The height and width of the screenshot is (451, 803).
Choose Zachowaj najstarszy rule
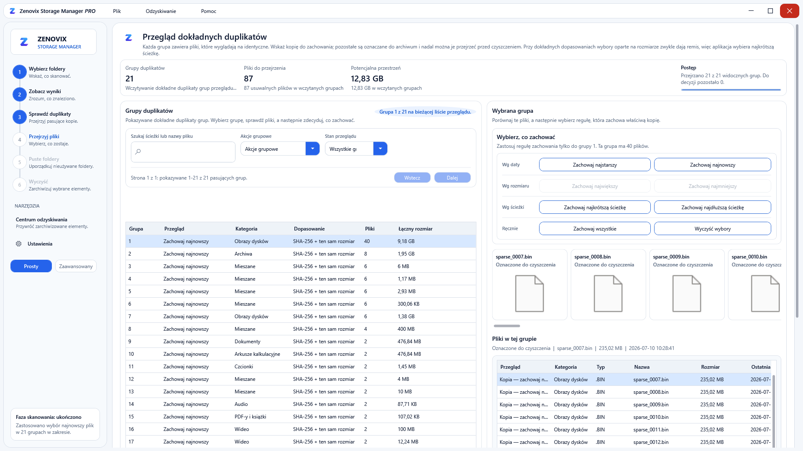coord(595,165)
